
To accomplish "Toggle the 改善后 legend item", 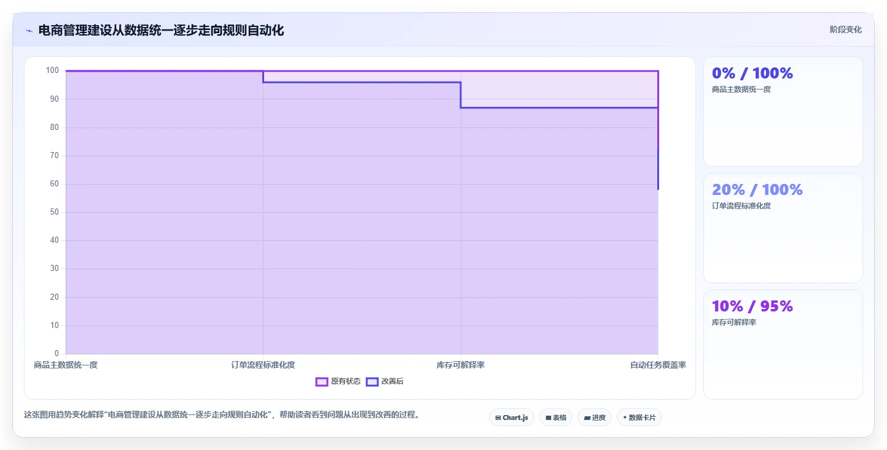I will pos(385,381).
